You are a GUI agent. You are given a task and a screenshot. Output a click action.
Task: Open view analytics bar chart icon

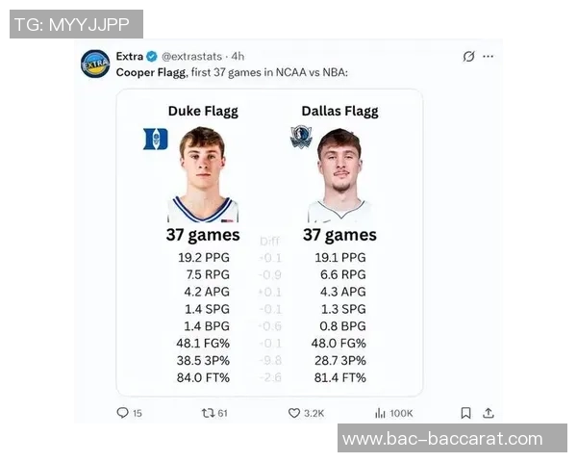[380, 413]
